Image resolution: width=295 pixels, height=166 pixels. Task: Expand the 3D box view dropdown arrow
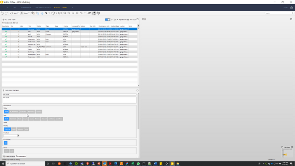point(56,13)
